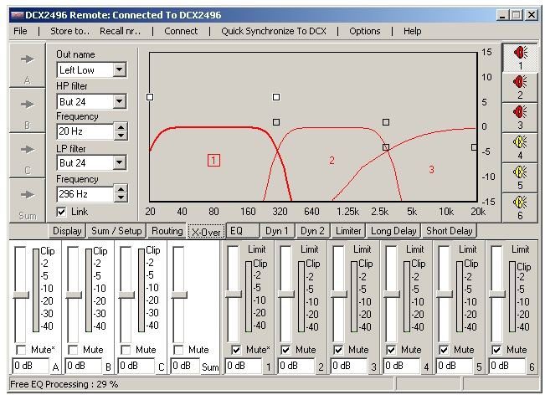The width and height of the screenshot is (545, 395).
Task: Unmute output channel 1
Action: [236, 350]
